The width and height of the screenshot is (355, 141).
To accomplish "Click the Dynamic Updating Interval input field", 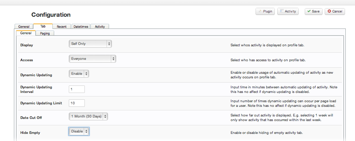I will coord(77,89).
